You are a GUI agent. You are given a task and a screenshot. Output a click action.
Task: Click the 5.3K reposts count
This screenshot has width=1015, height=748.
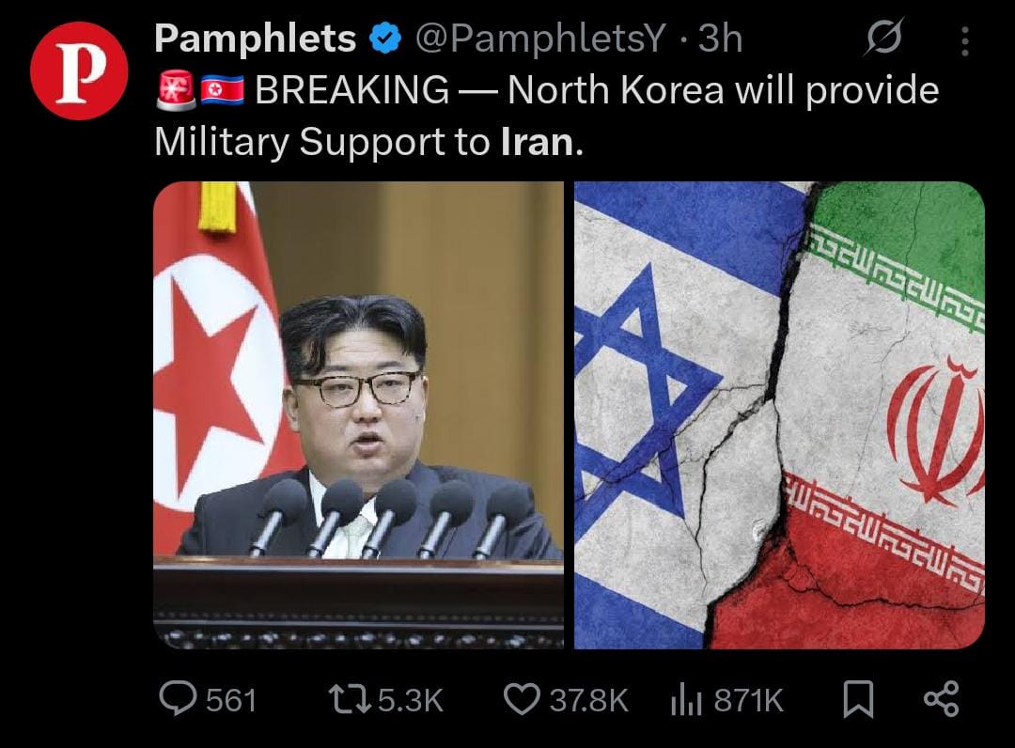point(411,700)
